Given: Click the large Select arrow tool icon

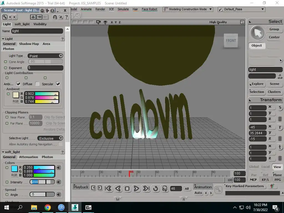Looking at the screenshot, I should [257, 33].
